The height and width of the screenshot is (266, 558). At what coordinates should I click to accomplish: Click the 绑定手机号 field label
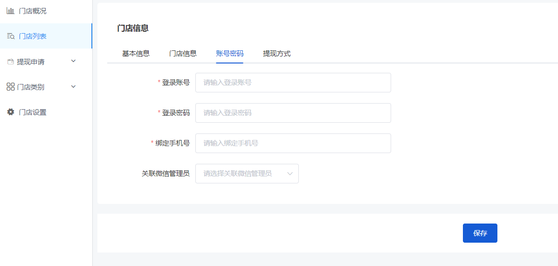[172, 143]
